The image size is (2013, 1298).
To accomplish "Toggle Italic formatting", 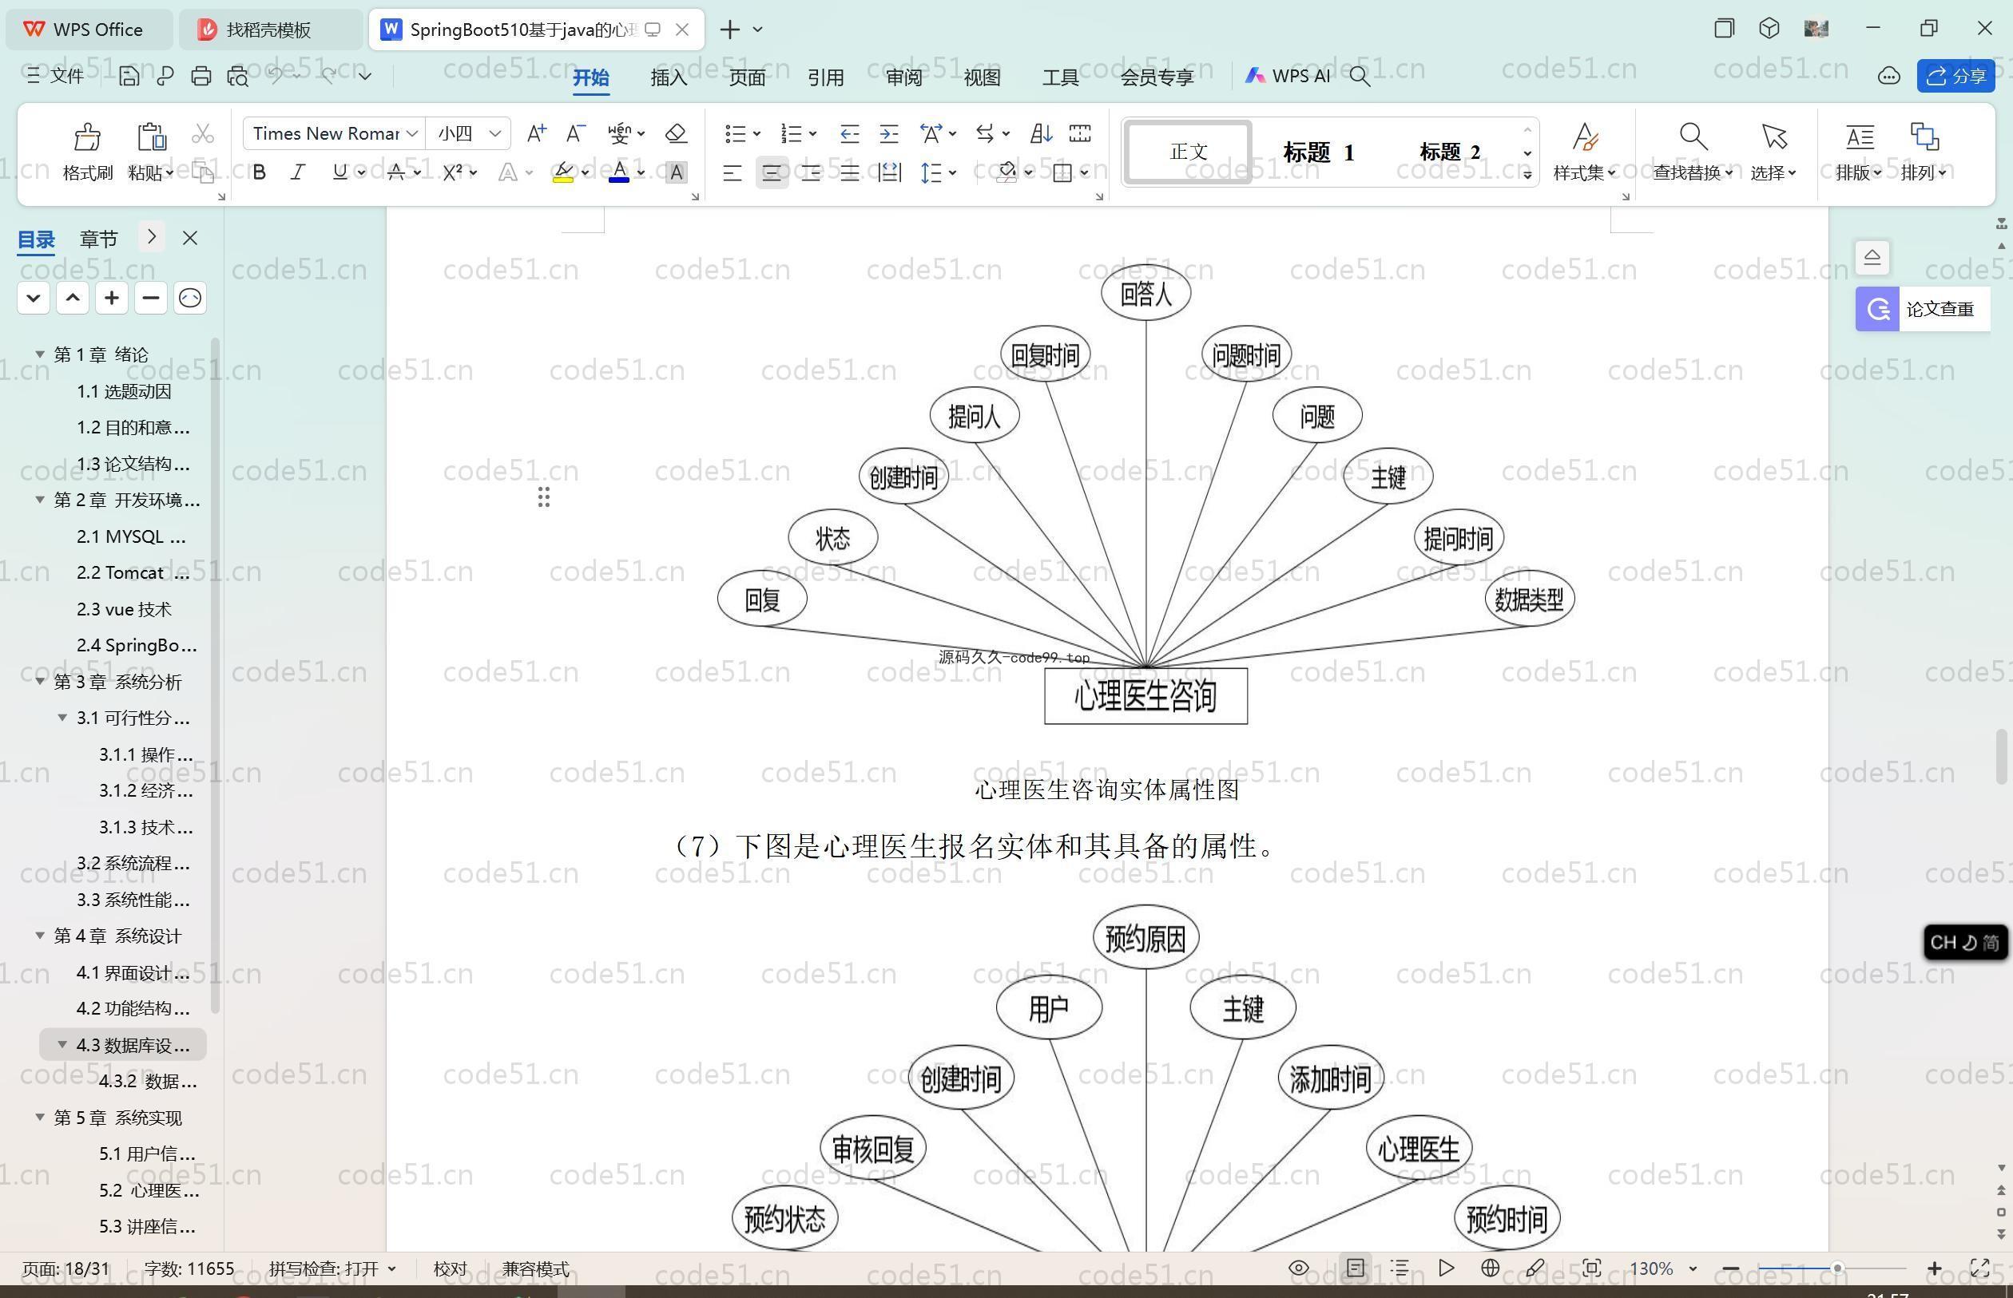I will pos(298,172).
